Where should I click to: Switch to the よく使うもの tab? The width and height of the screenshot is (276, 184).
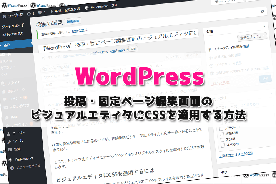click(249, 105)
